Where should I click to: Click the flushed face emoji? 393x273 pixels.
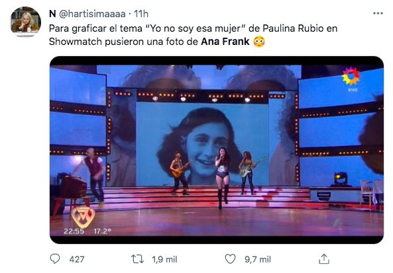pyautogui.click(x=259, y=42)
